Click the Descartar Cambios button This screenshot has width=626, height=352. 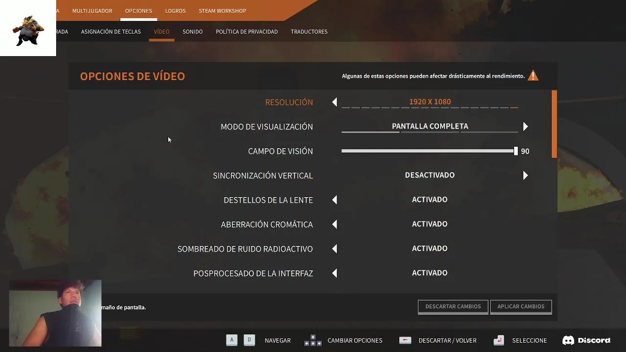pyautogui.click(x=453, y=307)
